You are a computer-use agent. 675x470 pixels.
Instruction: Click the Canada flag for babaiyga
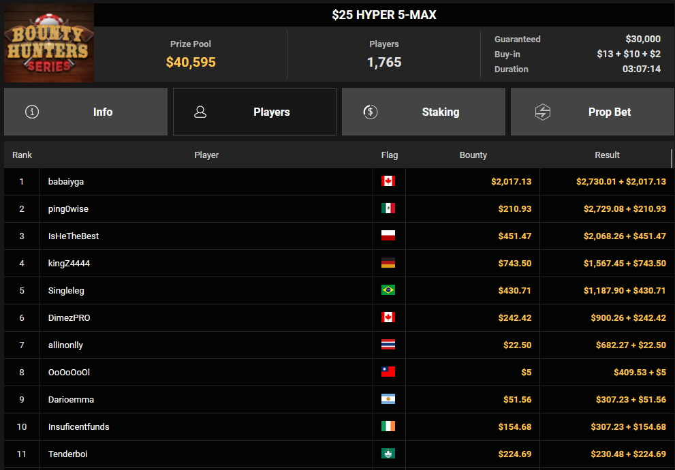point(388,181)
